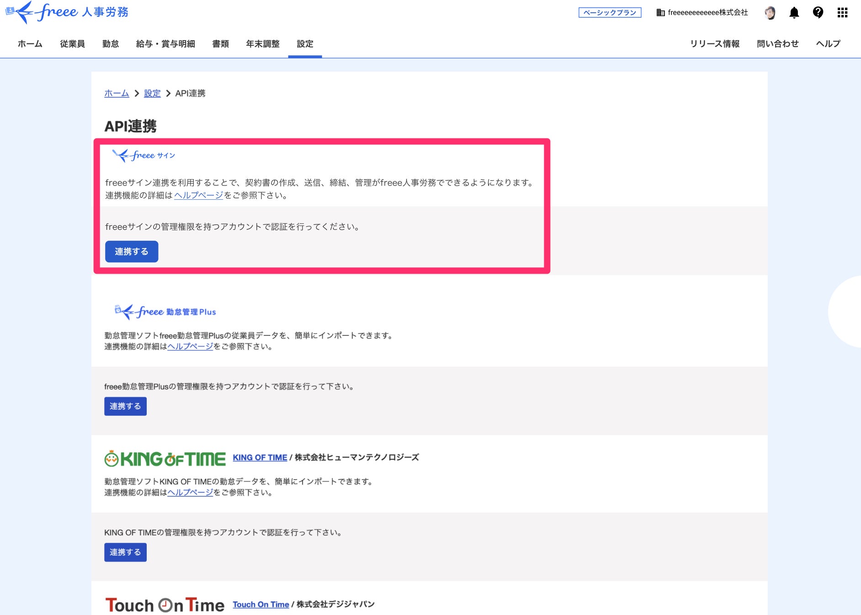This screenshot has height=615, width=861.
Task: Open リリース情報 in the navigation
Action: tap(715, 44)
